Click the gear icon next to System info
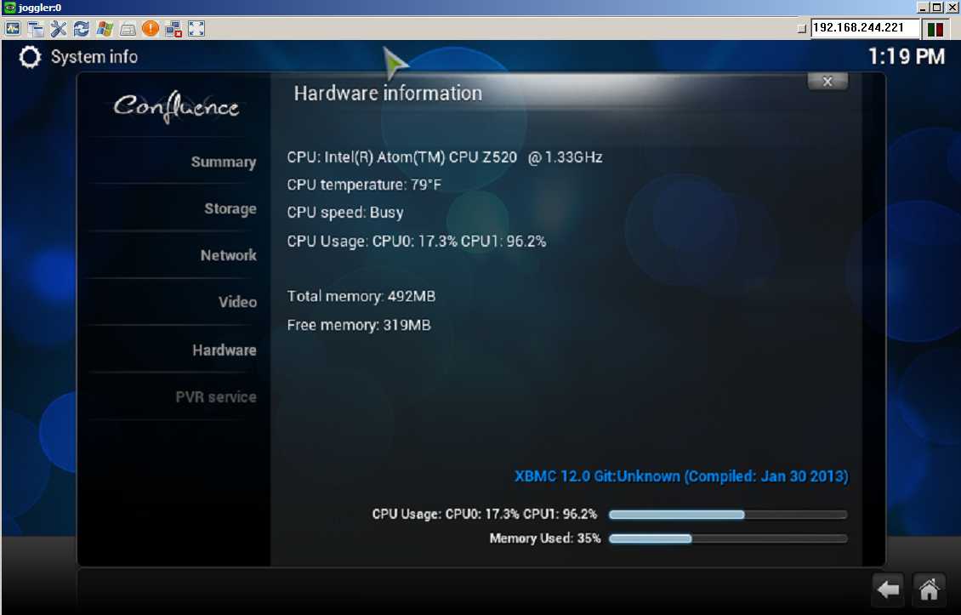This screenshot has width=961, height=615. tap(30, 57)
